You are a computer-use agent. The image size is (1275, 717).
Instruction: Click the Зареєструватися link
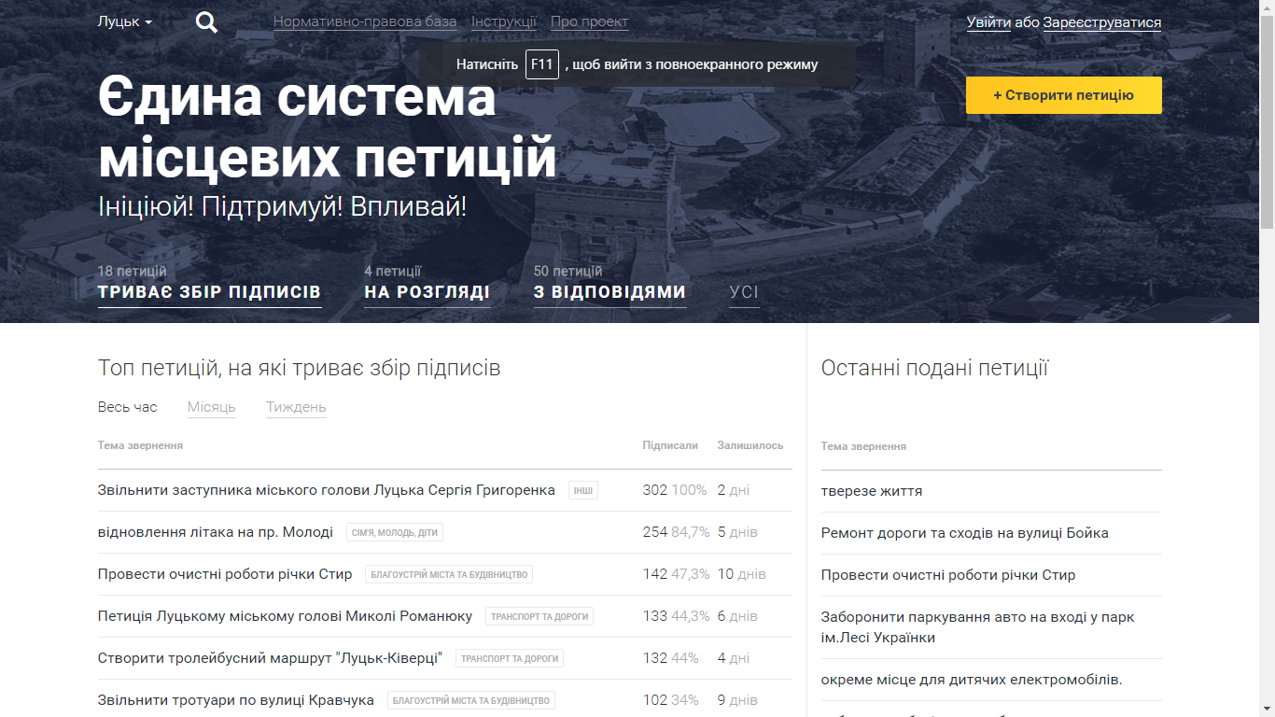point(1103,21)
